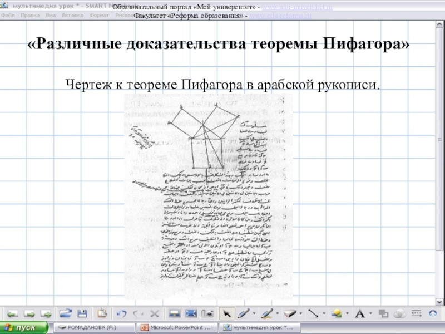The height and width of the screenshot is (334, 445).
Task: Undo the last action
Action: [x=122, y=313]
